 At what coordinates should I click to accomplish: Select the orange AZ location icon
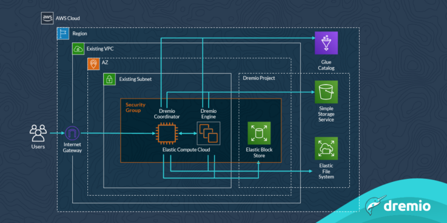tap(93, 64)
